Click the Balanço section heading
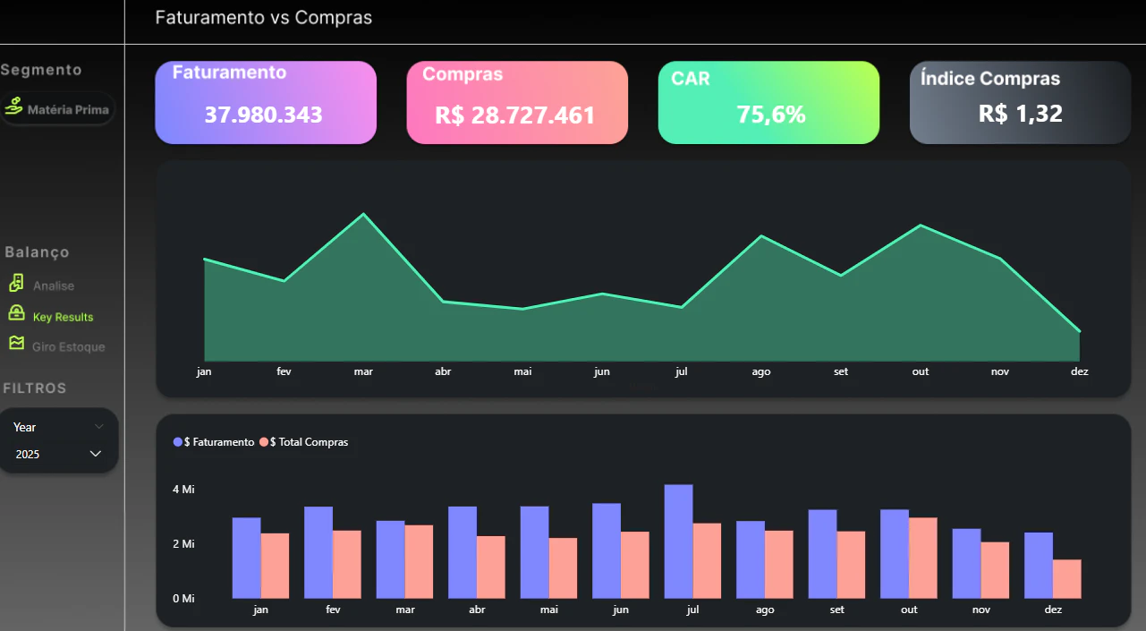 pos(37,252)
